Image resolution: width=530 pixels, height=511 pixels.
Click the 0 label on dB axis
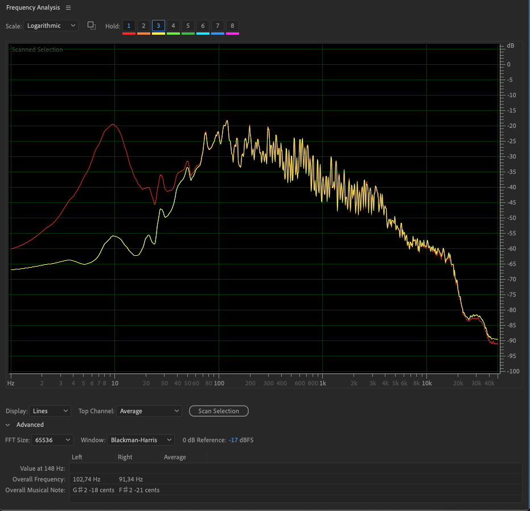[509, 64]
